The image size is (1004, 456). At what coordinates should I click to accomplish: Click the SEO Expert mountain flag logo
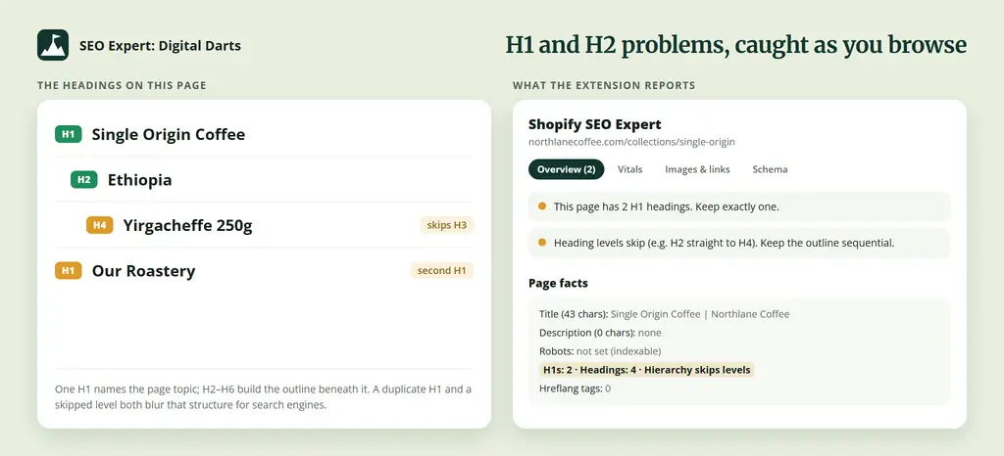click(x=53, y=45)
